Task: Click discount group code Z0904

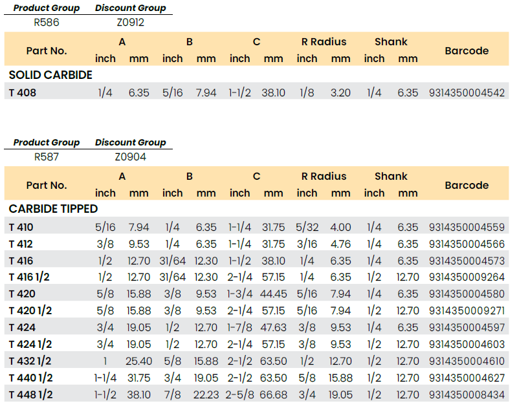Action: (x=130, y=156)
